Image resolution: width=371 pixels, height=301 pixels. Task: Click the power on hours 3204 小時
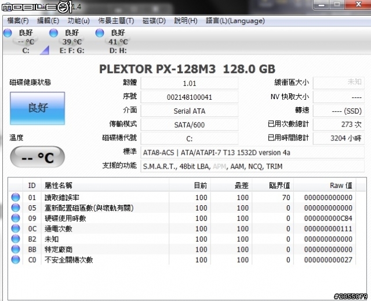pyautogui.click(x=339, y=138)
